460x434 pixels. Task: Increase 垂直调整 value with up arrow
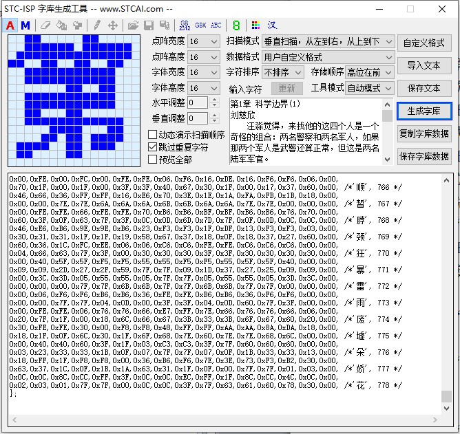tap(215, 115)
